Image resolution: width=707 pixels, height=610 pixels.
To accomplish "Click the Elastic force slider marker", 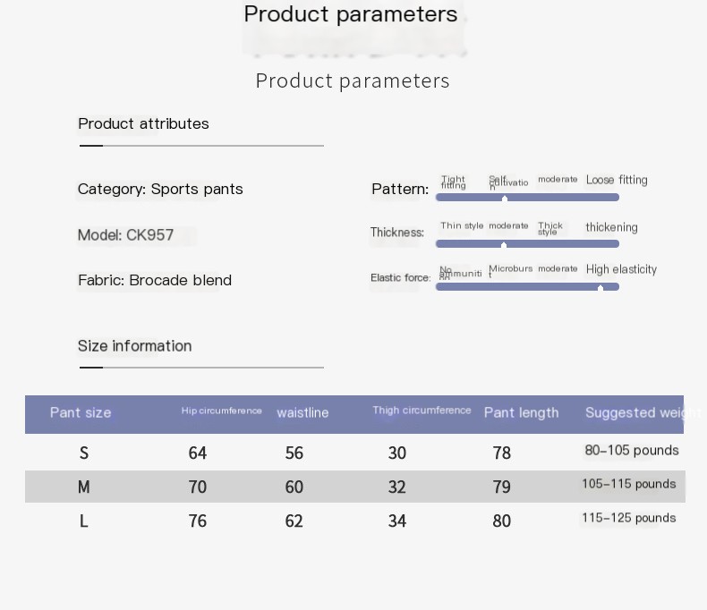I will (601, 288).
